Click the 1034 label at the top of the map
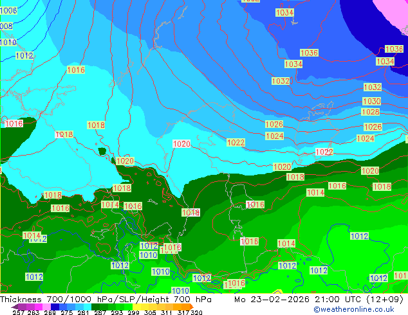Screen dimensions: 408x315 pyautogui.click(x=284, y=12)
